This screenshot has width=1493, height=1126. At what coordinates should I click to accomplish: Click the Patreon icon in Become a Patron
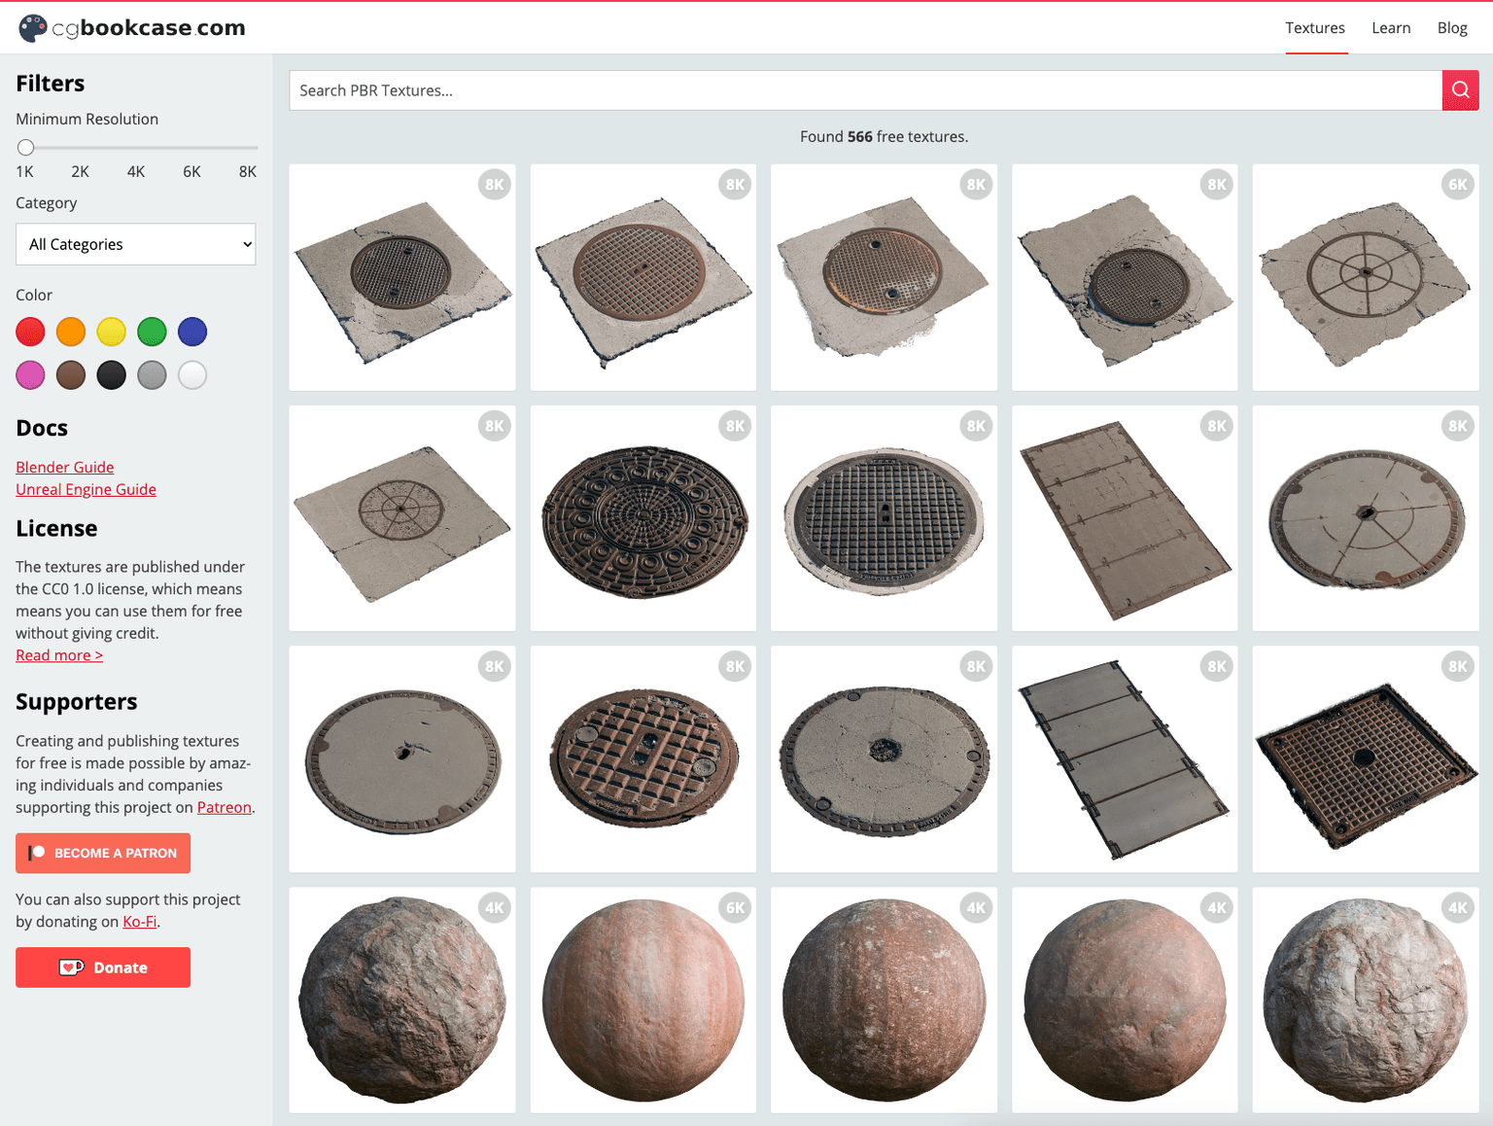pyautogui.click(x=37, y=853)
